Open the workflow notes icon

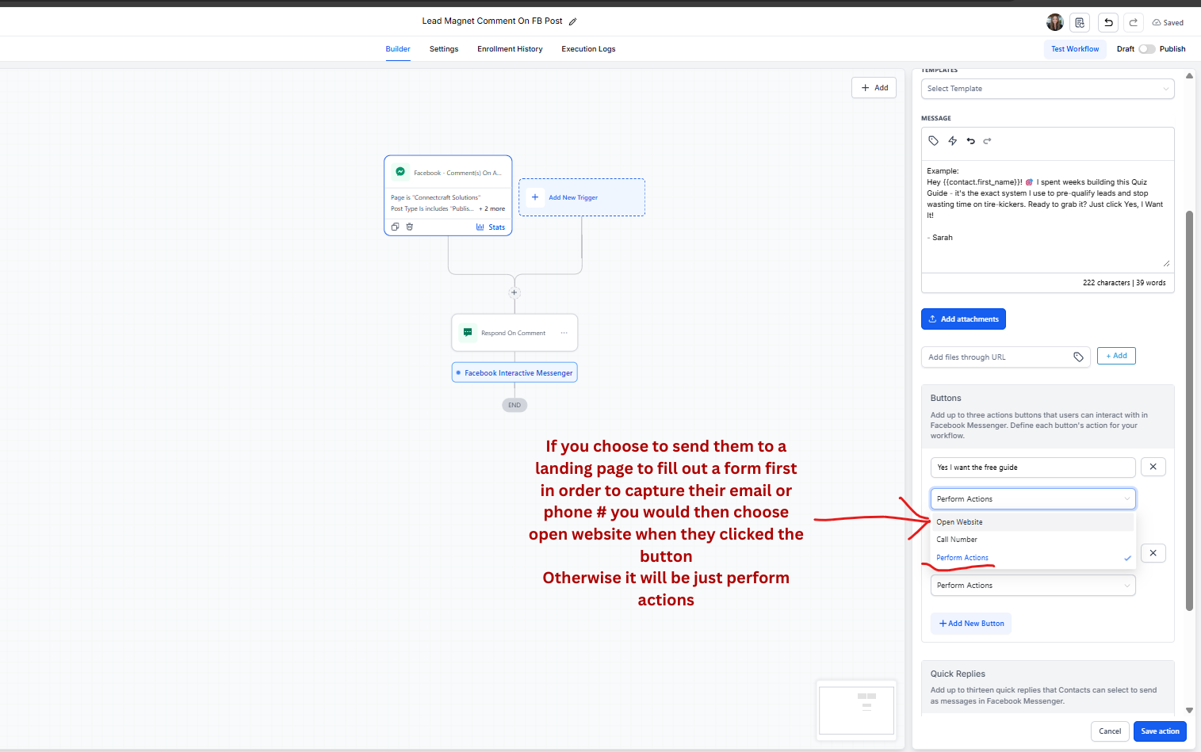[1079, 22]
